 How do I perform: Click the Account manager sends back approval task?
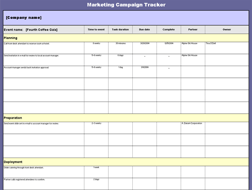click(x=44, y=72)
